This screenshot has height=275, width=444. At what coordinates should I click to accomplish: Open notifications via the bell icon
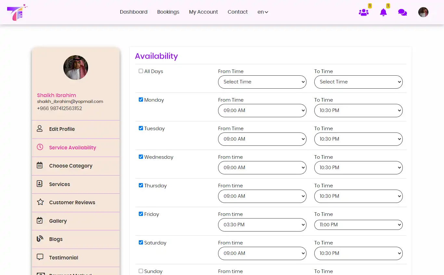pos(384,12)
